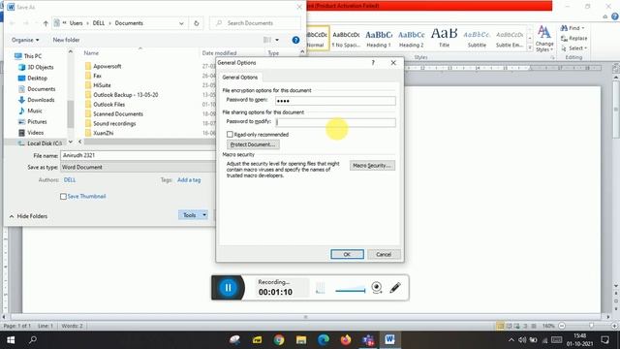620x349 pixels.
Task: Pause the screen recording
Action: coord(229,288)
